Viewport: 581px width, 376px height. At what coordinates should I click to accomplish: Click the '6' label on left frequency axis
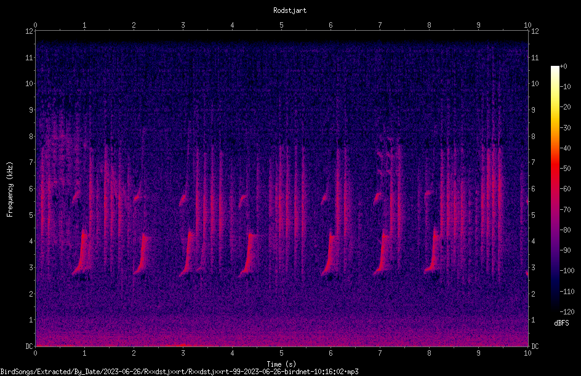click(31, 188)
